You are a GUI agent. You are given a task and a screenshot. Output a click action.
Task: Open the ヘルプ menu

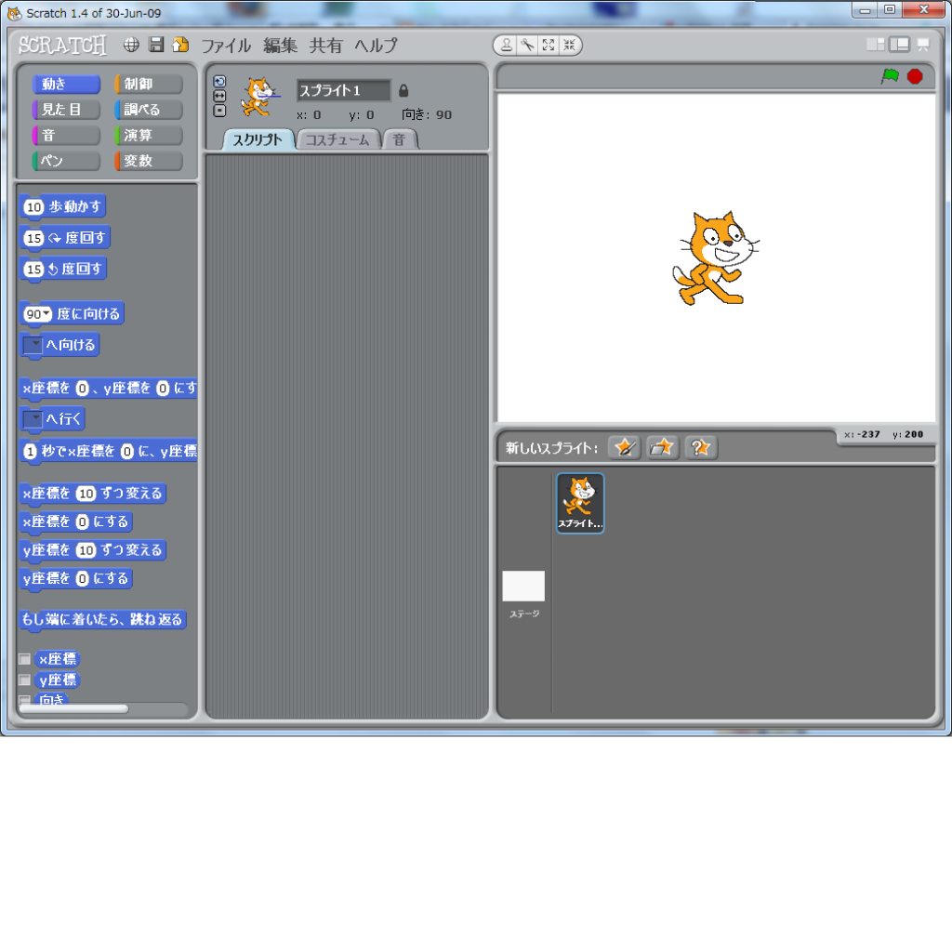(376, 46)
